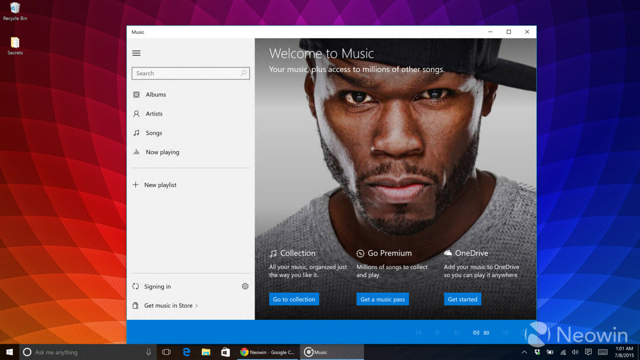The height and width of the screenshot is (360, 640).
Task: Click the Songs note icon in sidebar
Action: click(136, 133)
